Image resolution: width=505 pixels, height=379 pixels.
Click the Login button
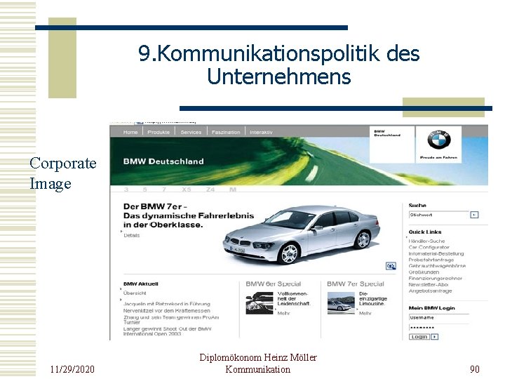[x=419, y=337]
